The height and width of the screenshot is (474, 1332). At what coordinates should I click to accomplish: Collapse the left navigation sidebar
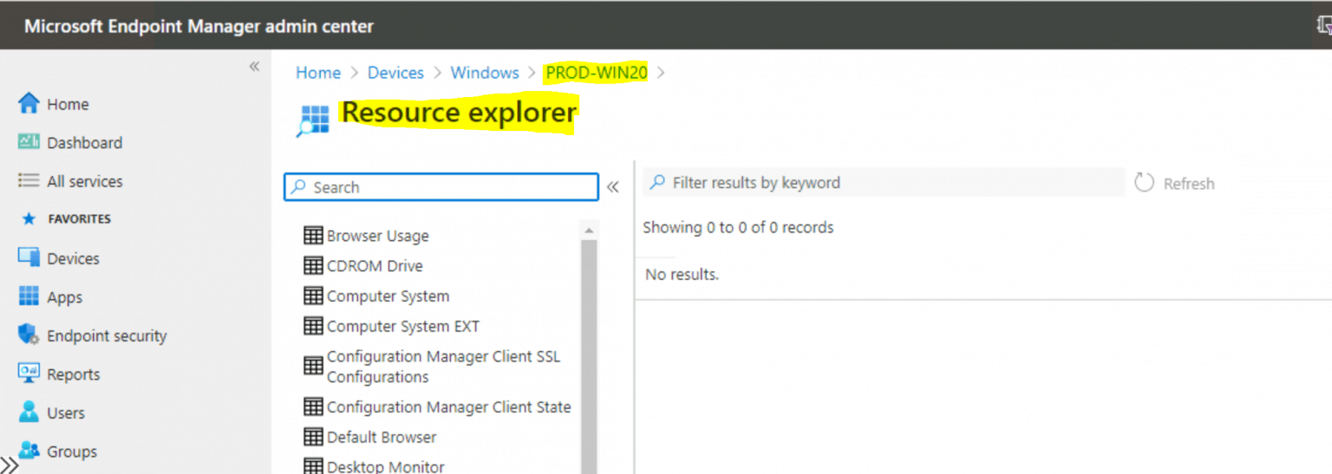click(x=254, y=66)
